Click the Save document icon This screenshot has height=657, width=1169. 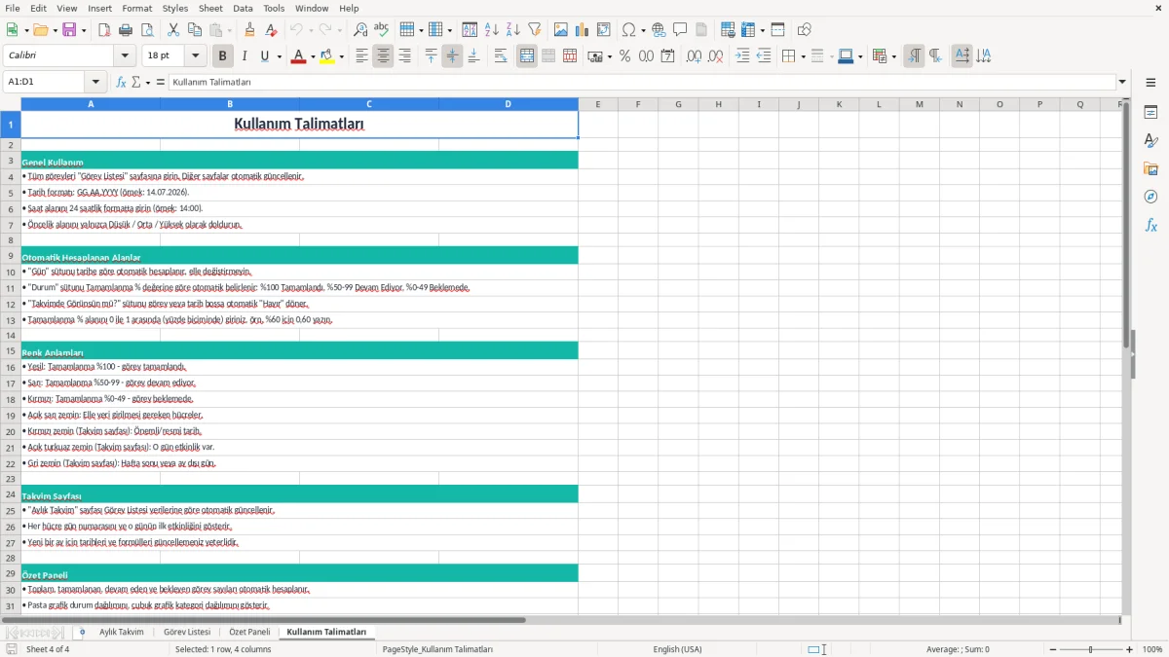[68, 30]
